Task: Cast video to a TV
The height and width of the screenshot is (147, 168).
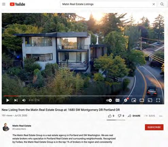Action: point(150,100)
